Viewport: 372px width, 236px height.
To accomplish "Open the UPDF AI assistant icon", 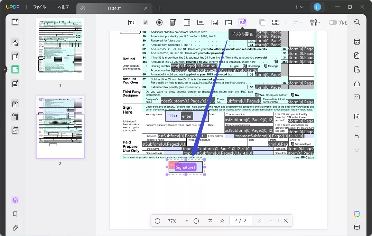I will point(357,214).
